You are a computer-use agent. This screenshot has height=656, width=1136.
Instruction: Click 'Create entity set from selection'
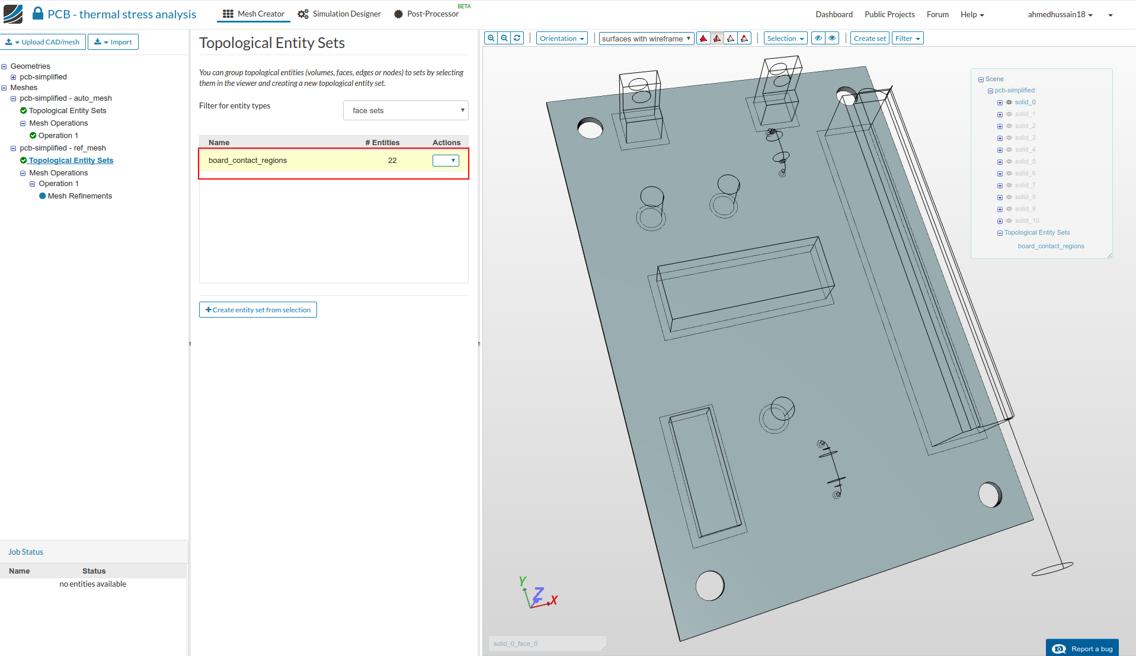[258, 310]
